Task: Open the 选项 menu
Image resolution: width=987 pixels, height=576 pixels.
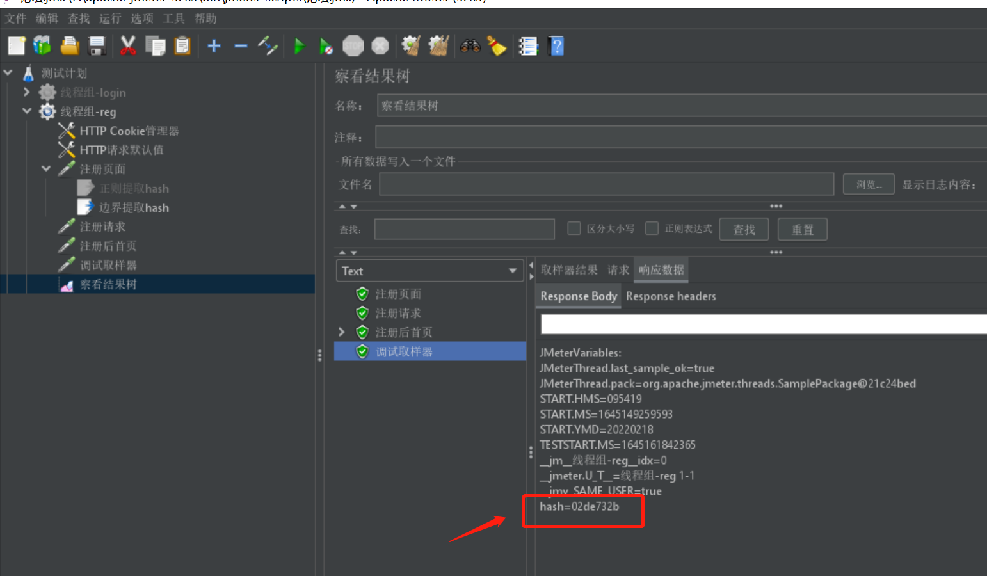Action: [142, 19]
